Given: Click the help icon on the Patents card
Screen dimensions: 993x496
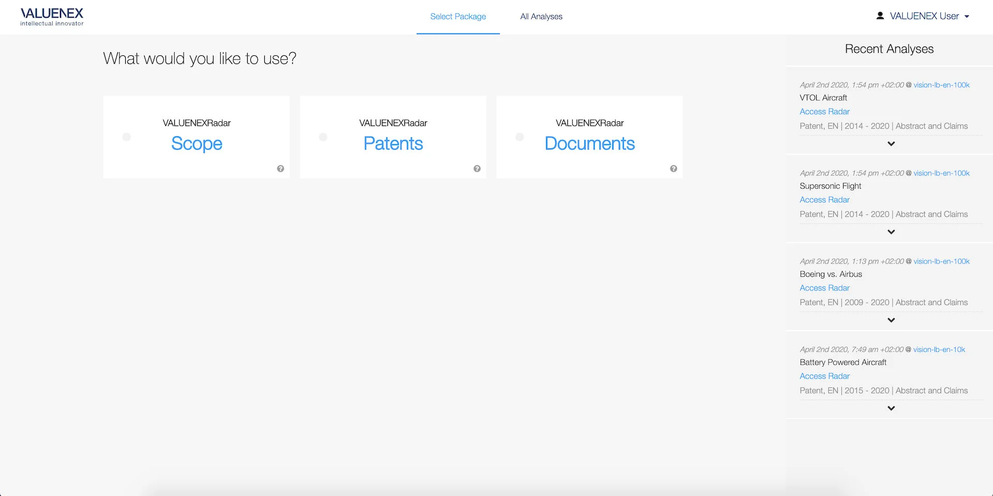Looking at the screenshot, I should click(x=477, y=168).
